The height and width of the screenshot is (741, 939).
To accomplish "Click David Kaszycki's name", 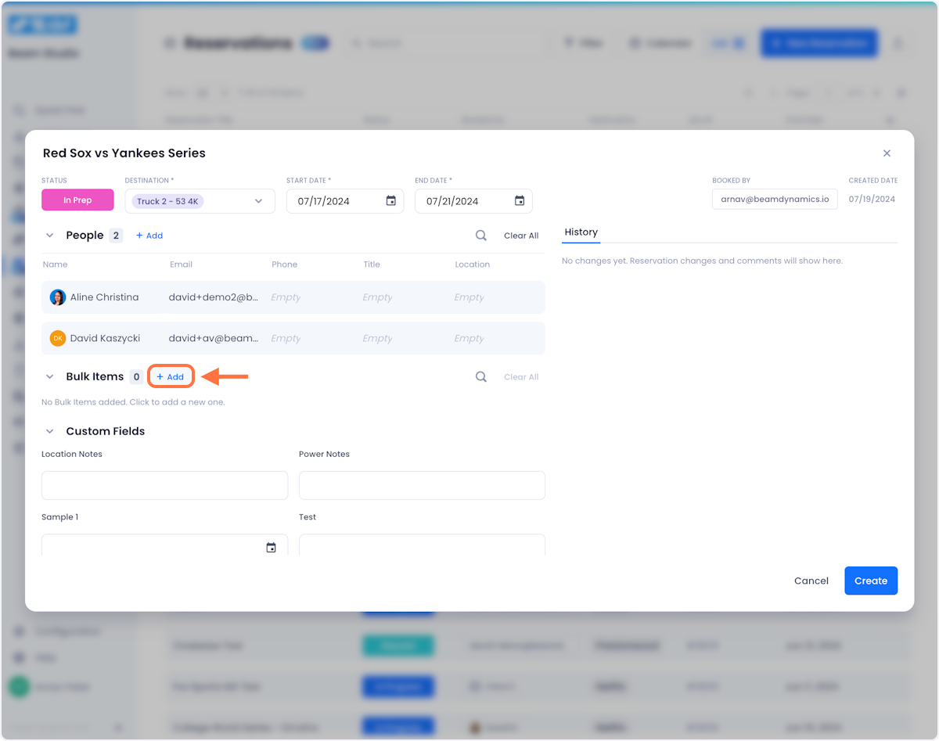I will pyautogui.click(x=105, y=338).
